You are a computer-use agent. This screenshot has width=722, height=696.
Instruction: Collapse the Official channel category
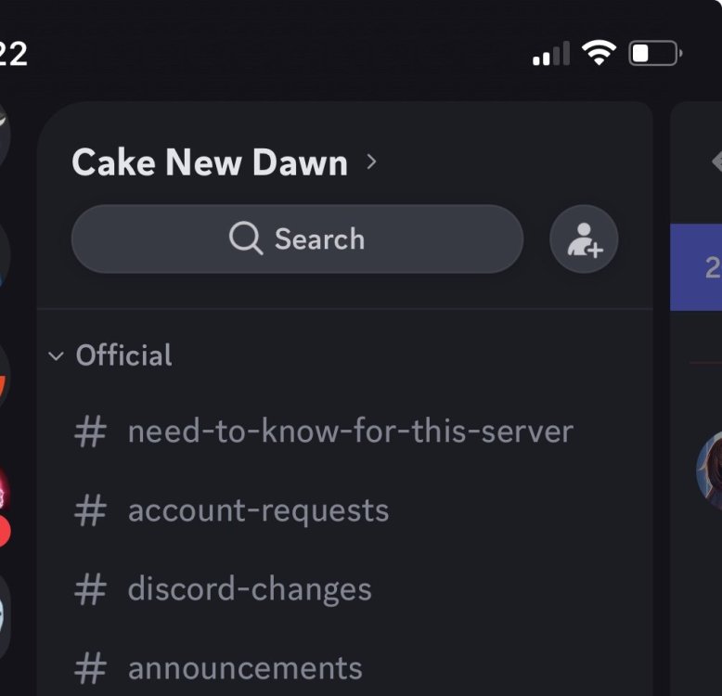[111, 355]
